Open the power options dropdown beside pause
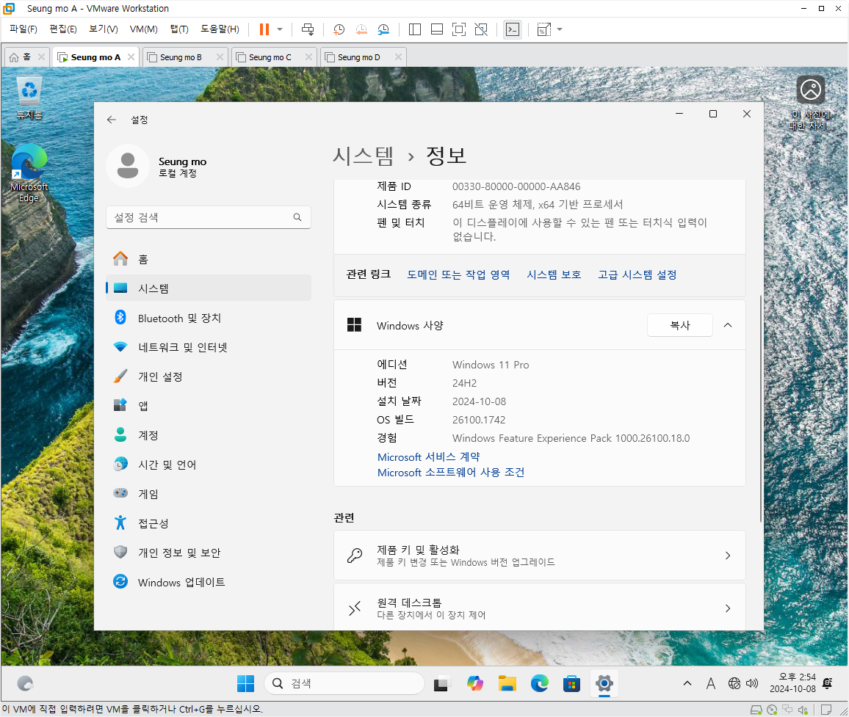 [x=280, y=29]
